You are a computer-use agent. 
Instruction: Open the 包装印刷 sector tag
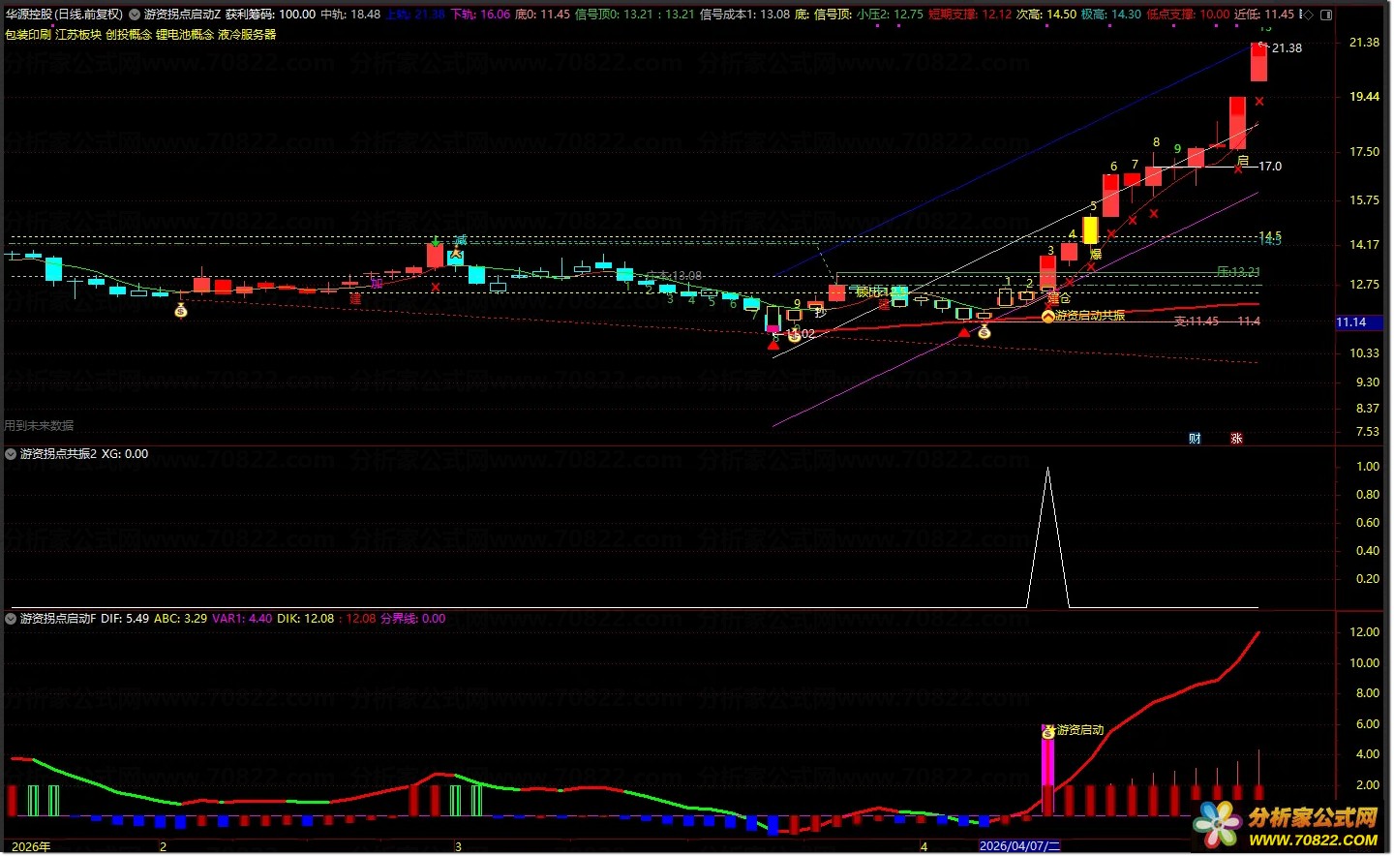tap(28, 34)
